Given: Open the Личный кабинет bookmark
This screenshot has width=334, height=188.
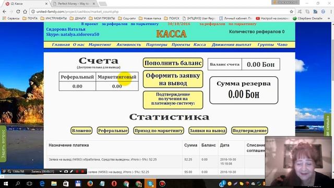Looking at the screenshot, I should coord(236,18).
